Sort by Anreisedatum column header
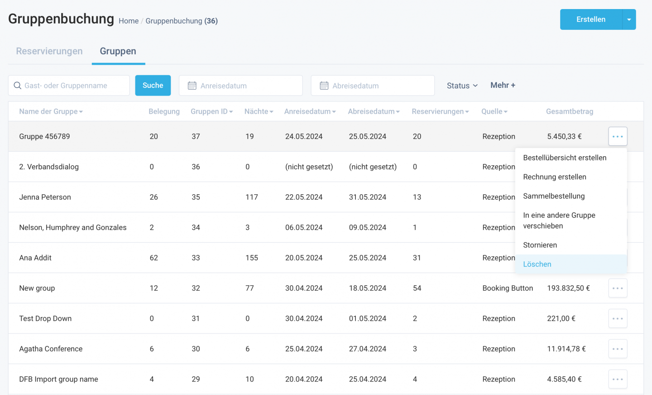The height and width of the screenshot is (395, 652). coord(310,111)
